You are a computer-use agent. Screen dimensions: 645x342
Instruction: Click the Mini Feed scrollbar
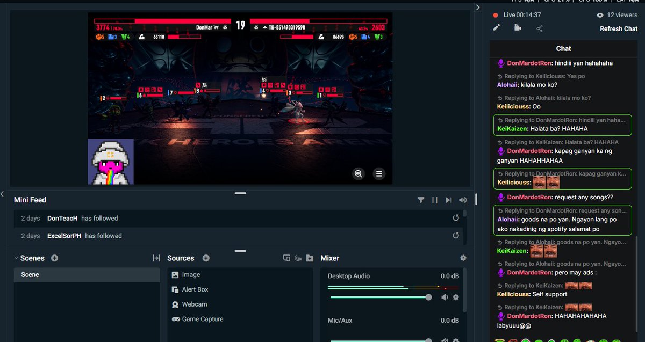point(464,215)
